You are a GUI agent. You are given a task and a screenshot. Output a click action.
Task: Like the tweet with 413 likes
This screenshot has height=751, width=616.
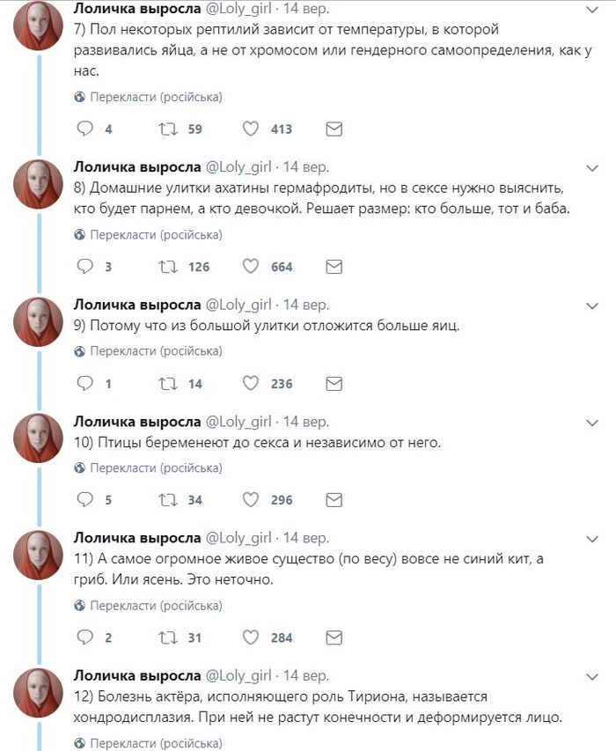(250, 129)
